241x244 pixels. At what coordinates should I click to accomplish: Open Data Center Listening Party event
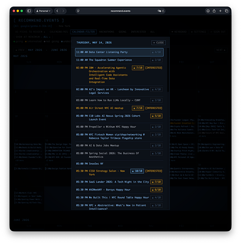pos(119,52)
